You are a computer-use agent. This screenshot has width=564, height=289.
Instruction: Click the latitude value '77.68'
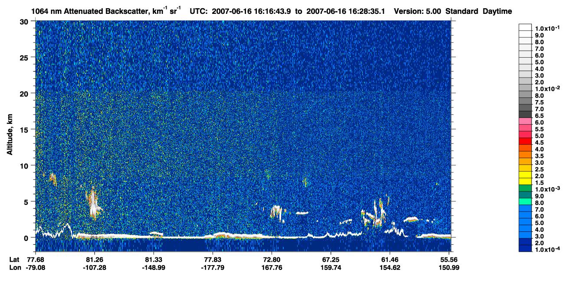35,259
